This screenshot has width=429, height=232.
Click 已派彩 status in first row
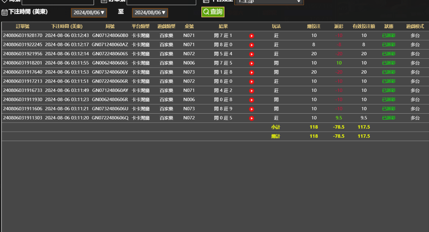coord(389,36)
